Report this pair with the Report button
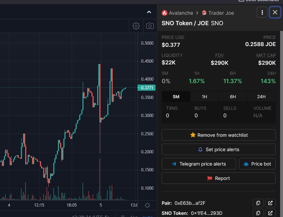The image size is (283, 217). pos(219,178)
